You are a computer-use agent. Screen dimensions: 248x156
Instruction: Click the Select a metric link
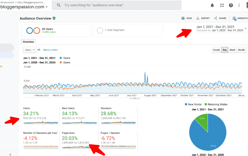(x=50, y=50)
